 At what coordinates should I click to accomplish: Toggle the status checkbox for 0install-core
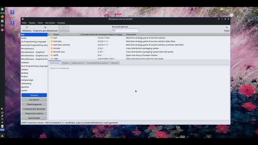(x=49, y=52)
